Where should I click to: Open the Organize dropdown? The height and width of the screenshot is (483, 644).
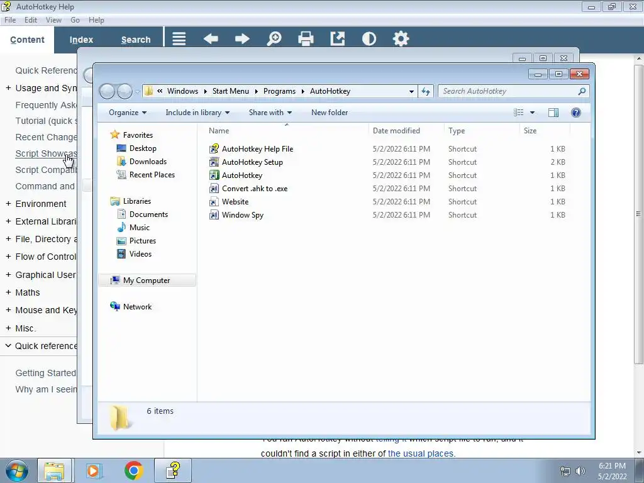point(127,113)
